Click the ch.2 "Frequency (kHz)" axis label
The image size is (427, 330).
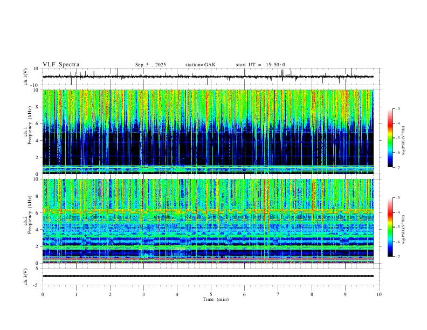point(30,215)
